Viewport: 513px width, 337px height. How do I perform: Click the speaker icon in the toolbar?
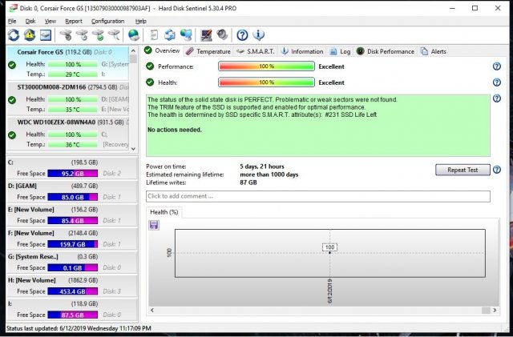pos(220,35)
